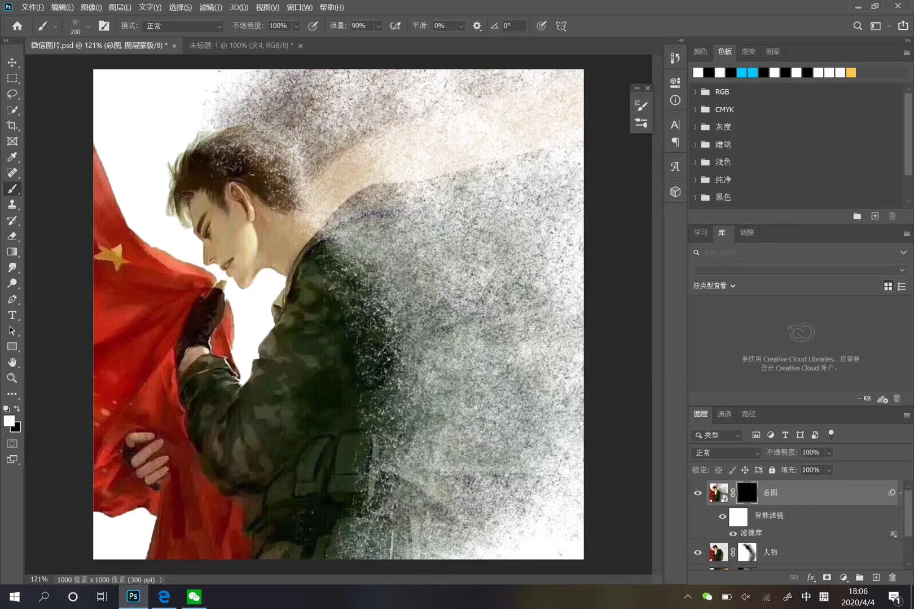
Task: Expand the CMYK swatch folder
Action: coord(696,109)
